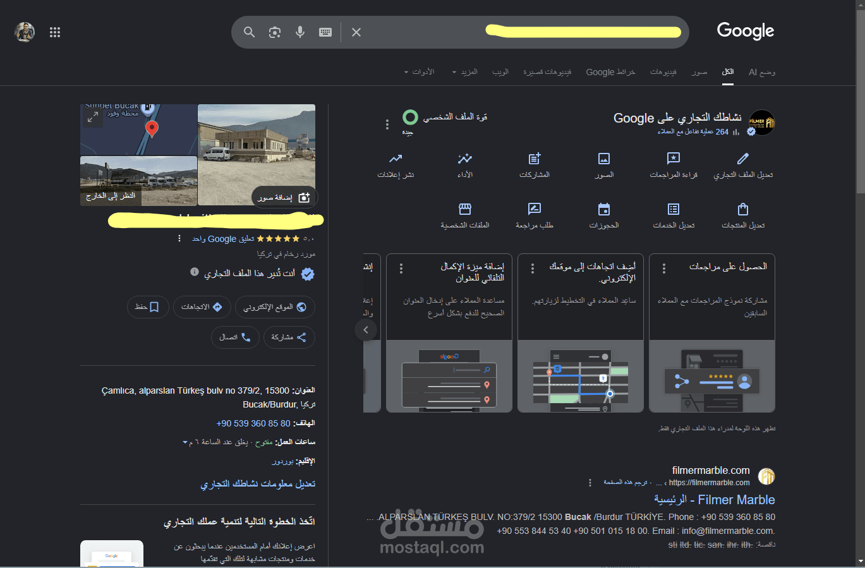Switch to the الويب web tab
This screenshot has width=865, height=568.
[500, 72]
